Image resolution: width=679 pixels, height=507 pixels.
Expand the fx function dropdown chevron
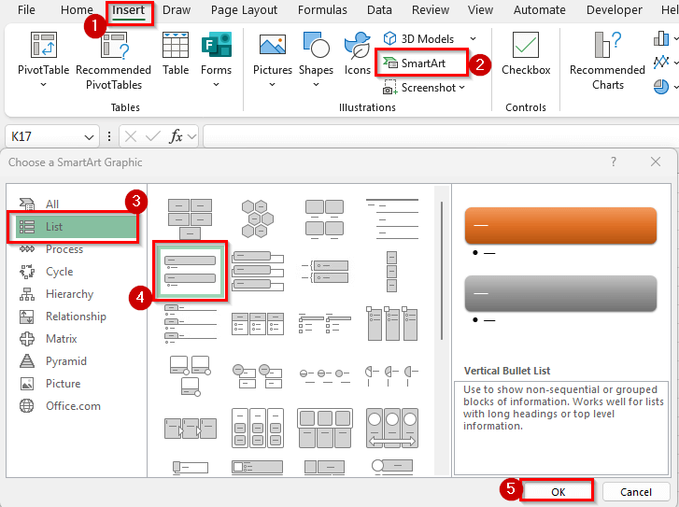(191, 137)
